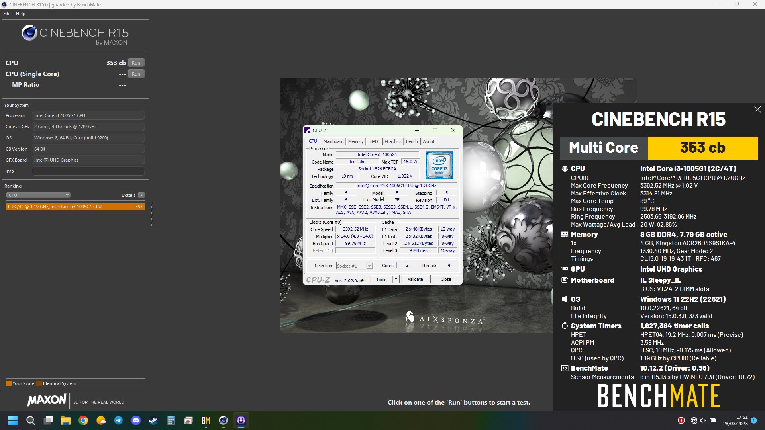This screenshot has width=765, height=430.
Task: Switch to CPU-Z Graphics tab
Action: [x=393, y=141]
